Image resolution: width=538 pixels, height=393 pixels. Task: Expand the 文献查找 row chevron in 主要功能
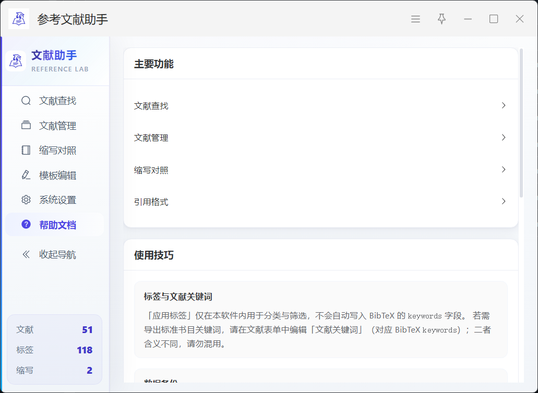tap(503, 106)
